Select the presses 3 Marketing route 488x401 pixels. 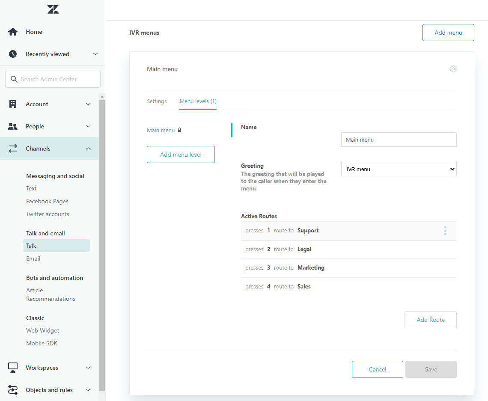tap(348, 268)
